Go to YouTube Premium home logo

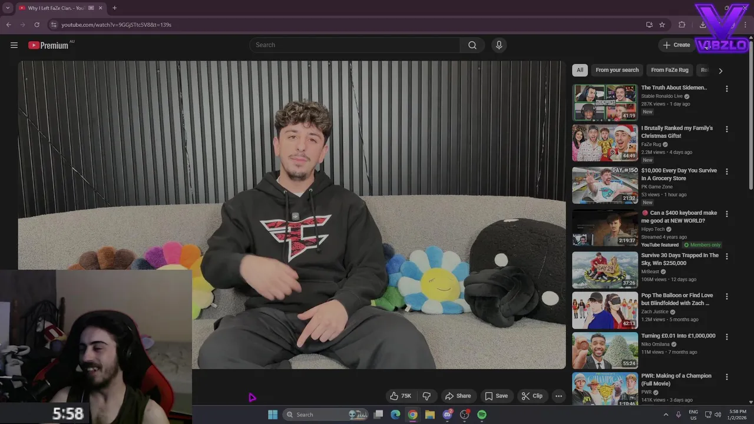click(48, 45)
